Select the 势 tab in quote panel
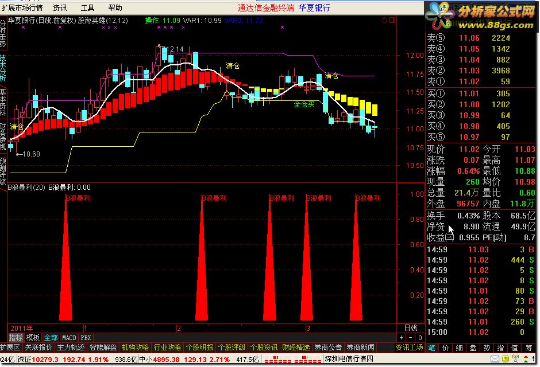Image resolution: width=540 pixels, height=367 pixels. (x=487, y=348)
